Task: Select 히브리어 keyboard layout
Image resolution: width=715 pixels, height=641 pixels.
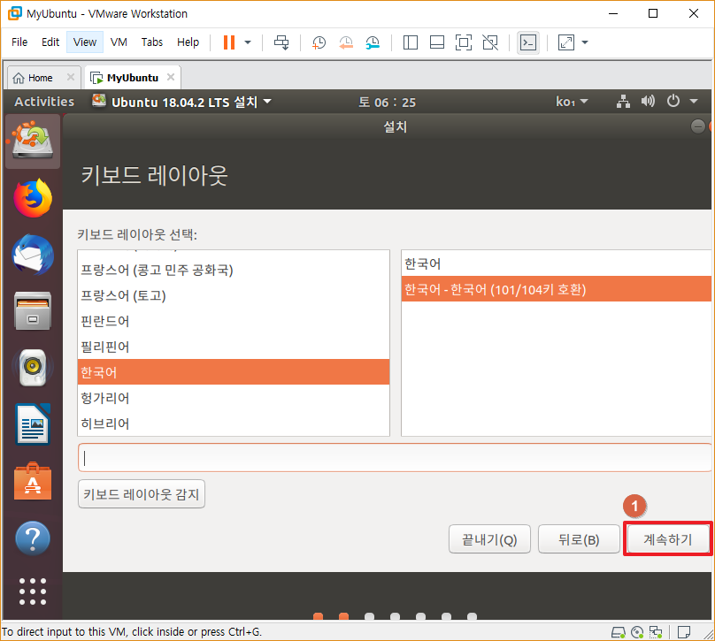Action: pos(234,424)
